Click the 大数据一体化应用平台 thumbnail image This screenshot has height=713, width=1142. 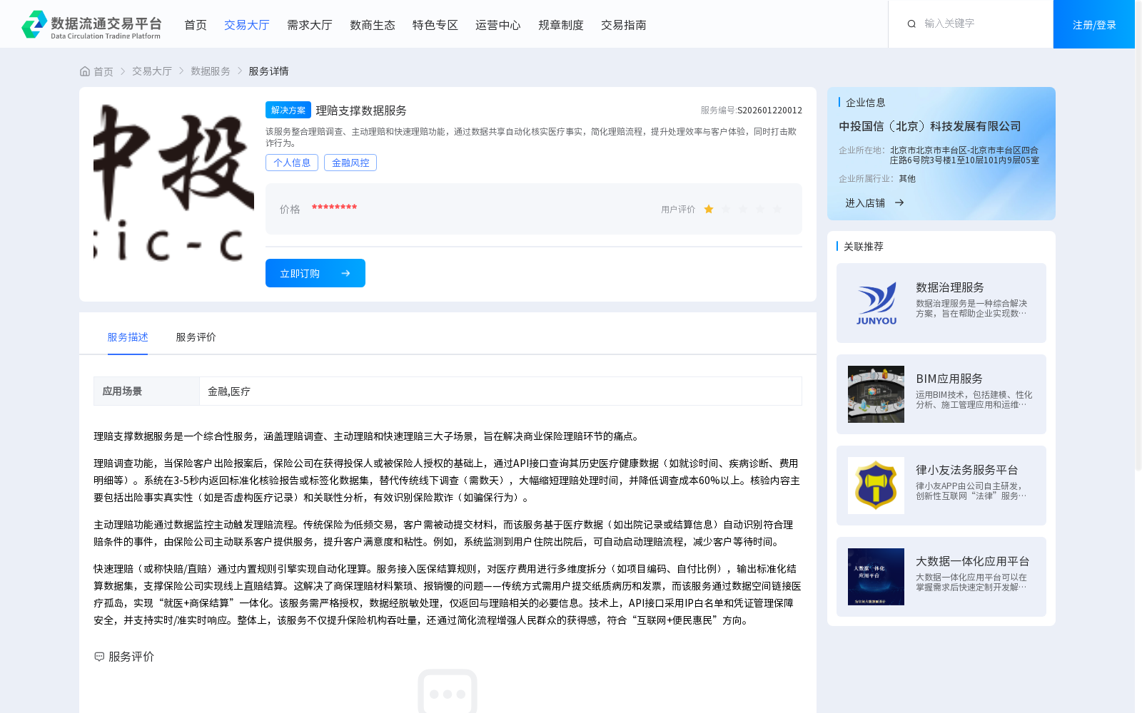876,577
